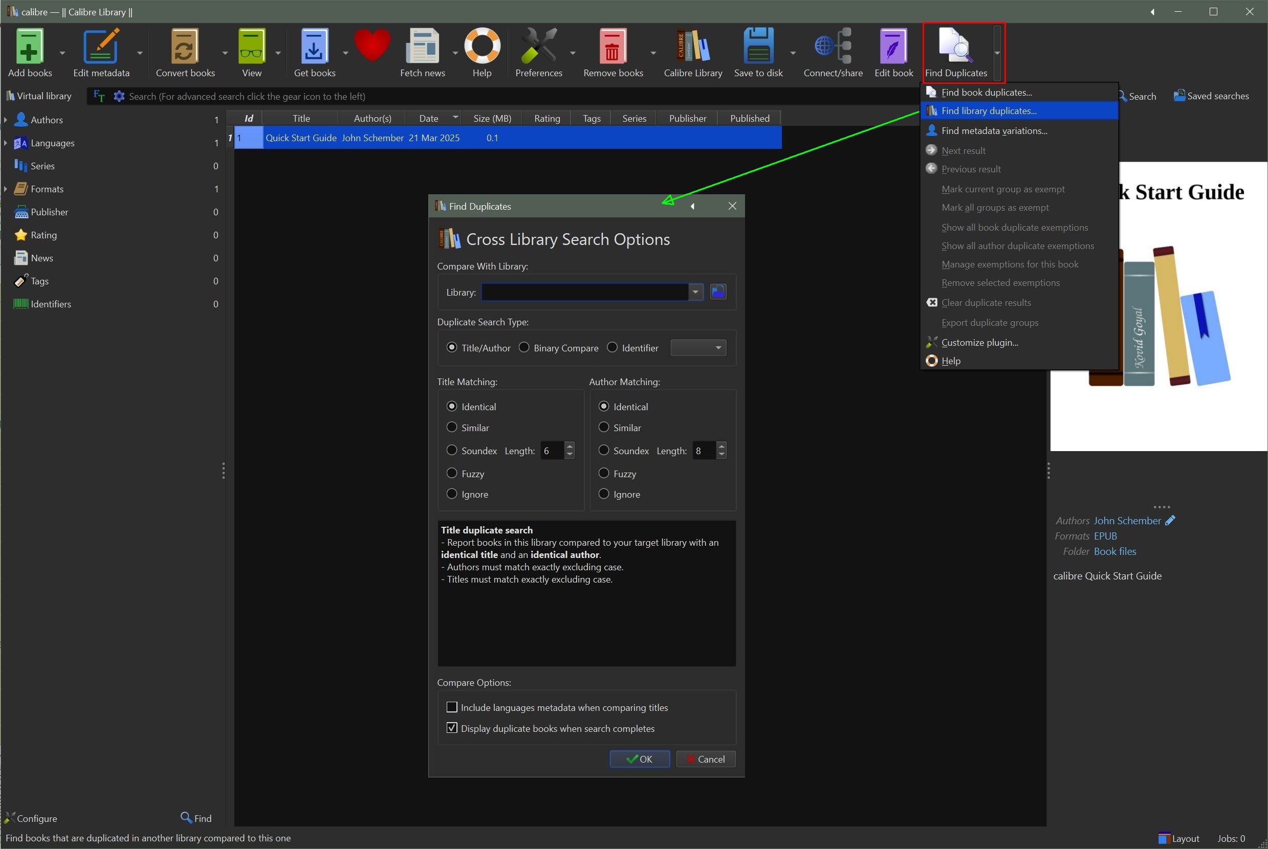1268x849 pixels.
Task: Click Cancel in Find Duplicates dialog
Action: click(x=705, y=758)
